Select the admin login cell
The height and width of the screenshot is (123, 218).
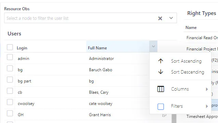tap(24, 59)
